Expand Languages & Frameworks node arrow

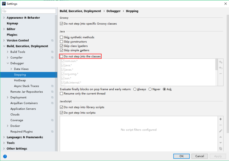4,137
